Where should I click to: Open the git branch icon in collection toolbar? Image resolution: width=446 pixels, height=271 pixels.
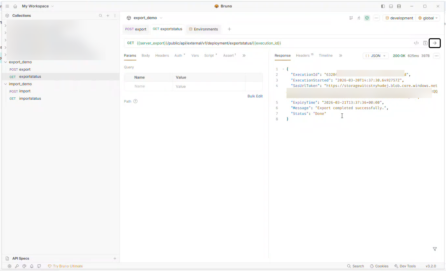351,18
